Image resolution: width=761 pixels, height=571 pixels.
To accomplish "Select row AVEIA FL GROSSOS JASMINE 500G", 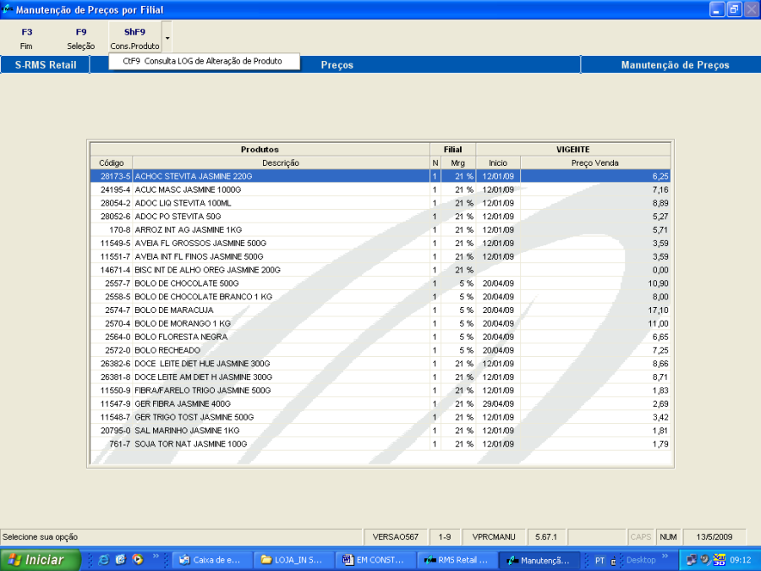I will (380, 244).
